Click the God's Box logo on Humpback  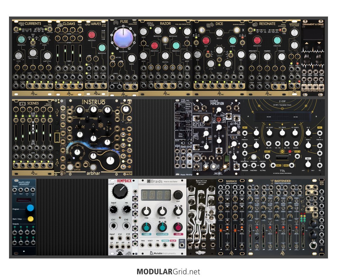(x=119, y=252)
